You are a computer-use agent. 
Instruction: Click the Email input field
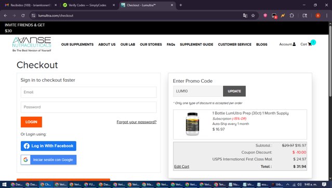(x=88, y=92)
